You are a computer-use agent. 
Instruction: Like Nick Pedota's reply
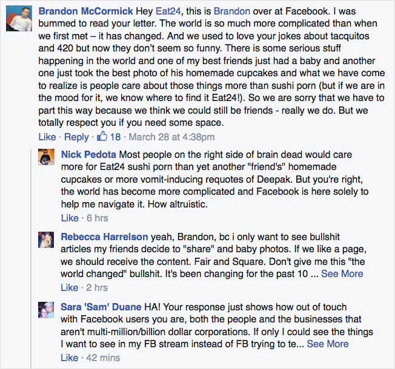70,218
